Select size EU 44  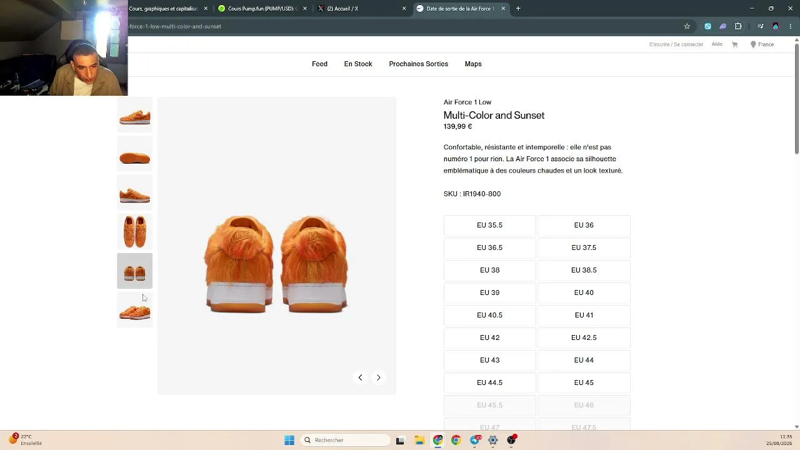584,360
